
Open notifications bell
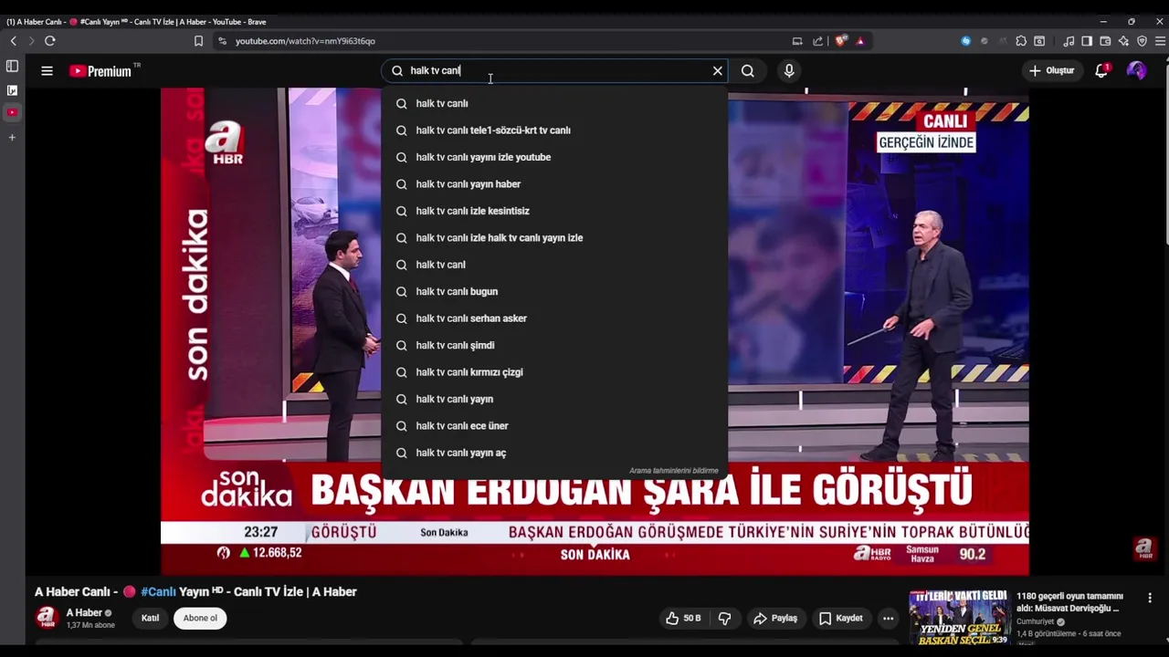[1101, 70]
